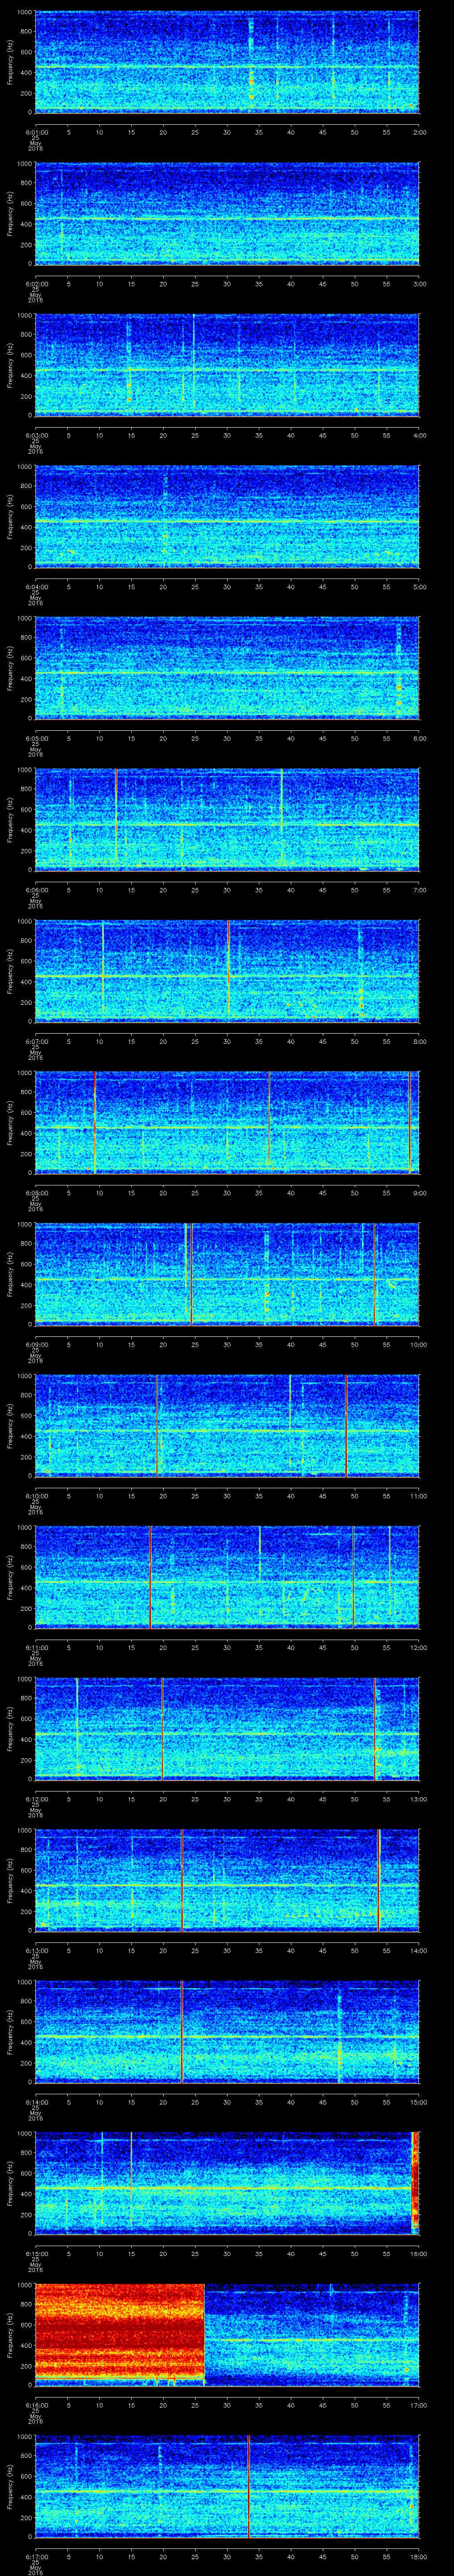Image resolution: width=454 pixels, height=2576 pixels.
Task: Click the '11:00' end time label
Action: click(x=419, y=1495)
